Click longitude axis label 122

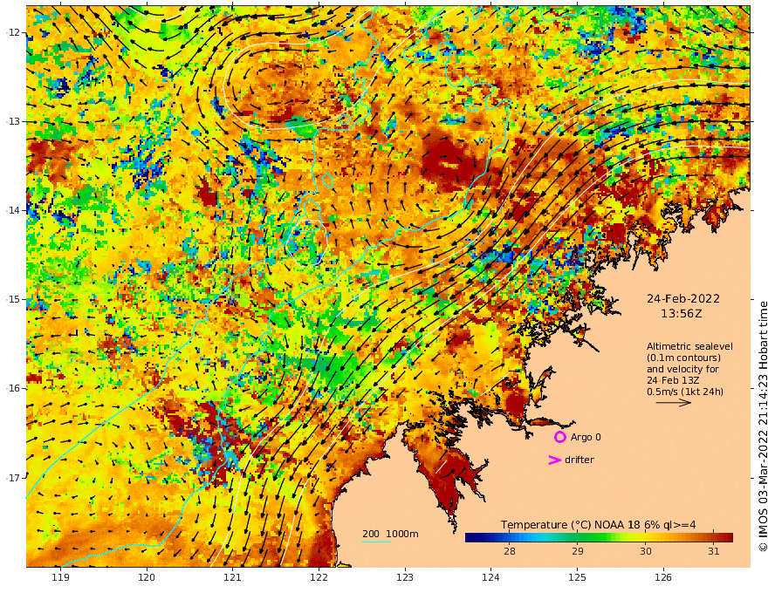point(319,577)
